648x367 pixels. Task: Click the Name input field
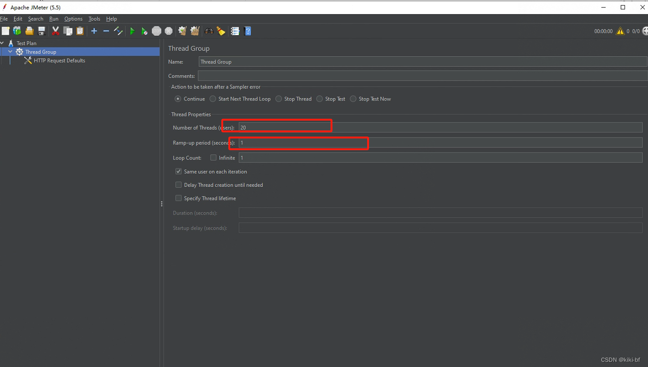(423, 61)
